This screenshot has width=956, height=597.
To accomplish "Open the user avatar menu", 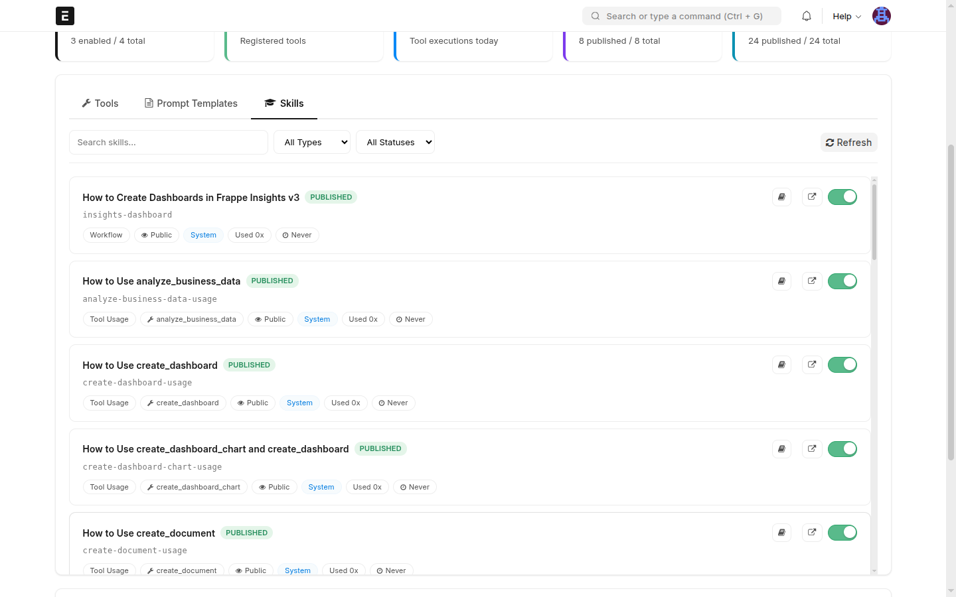I will click(881, 16).
